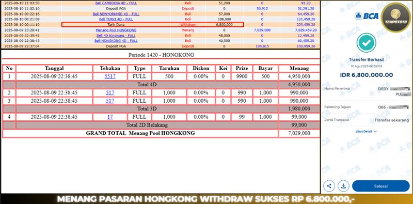Click the 99,000 win in row 4
This screenshot has height=204, width=413.
pyautogui.click(x=299, y=117)
